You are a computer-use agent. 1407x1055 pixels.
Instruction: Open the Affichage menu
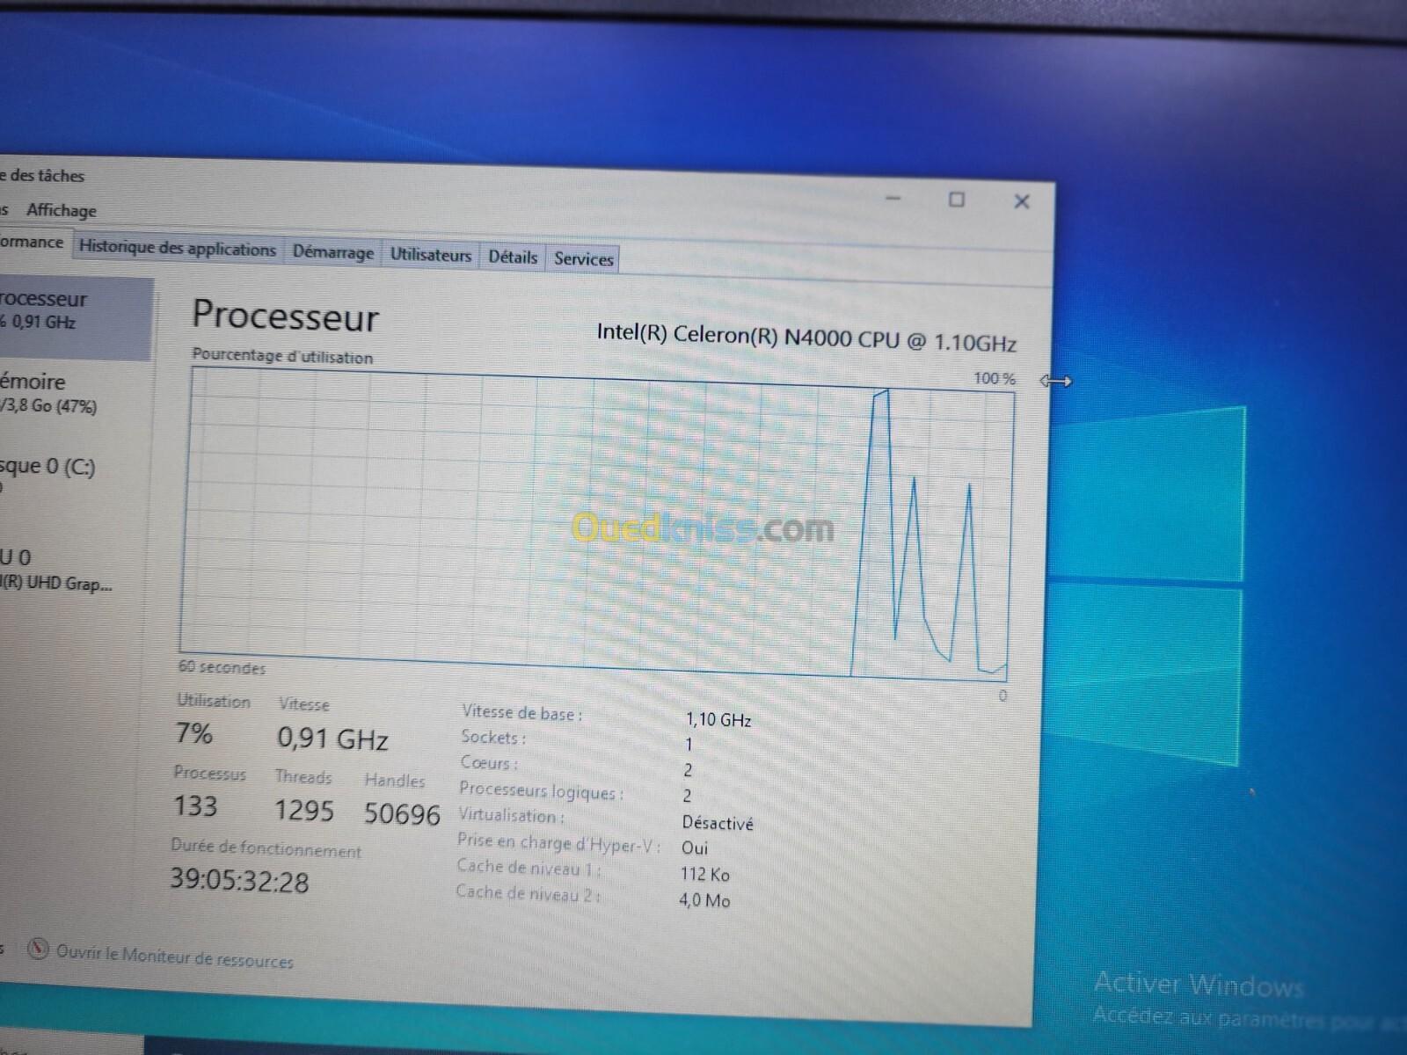(x=61, y=210)
